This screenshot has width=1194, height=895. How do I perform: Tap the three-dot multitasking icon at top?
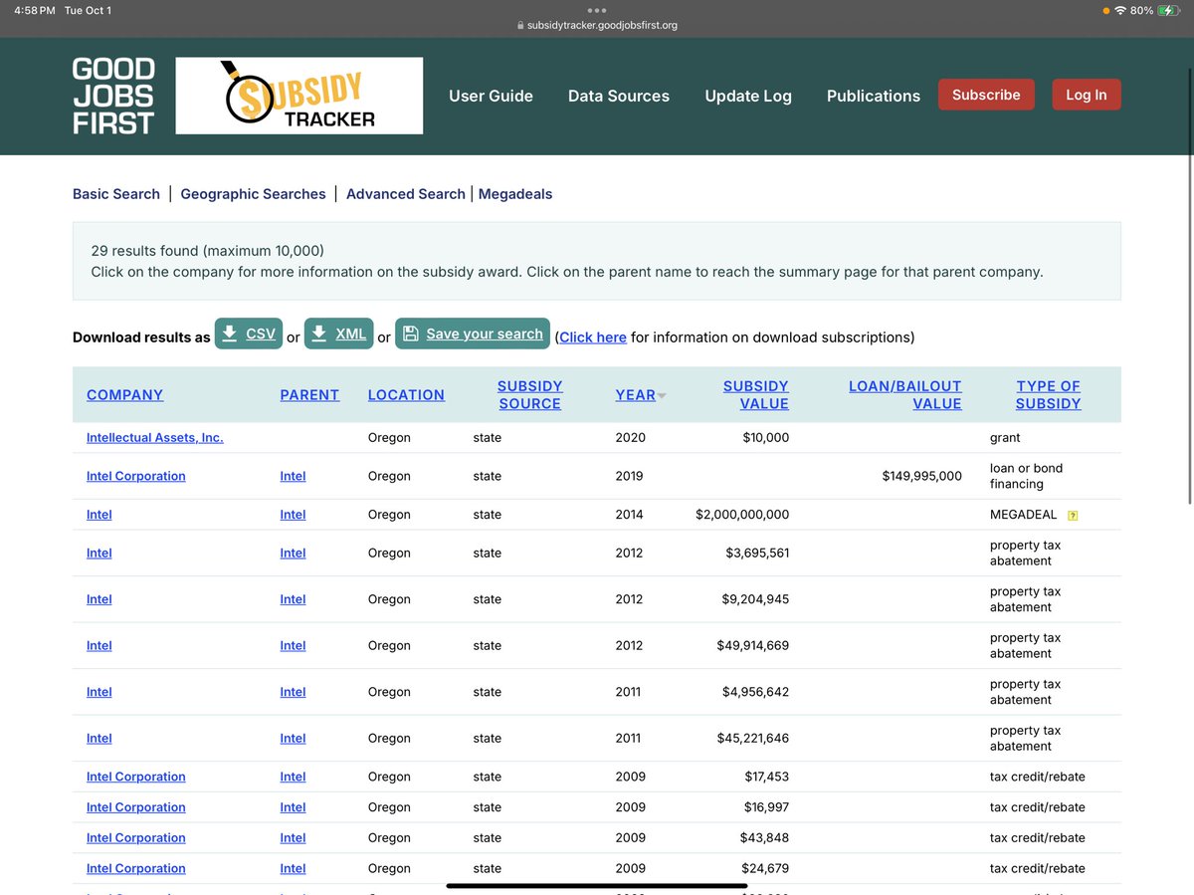(x=597, y=10)
